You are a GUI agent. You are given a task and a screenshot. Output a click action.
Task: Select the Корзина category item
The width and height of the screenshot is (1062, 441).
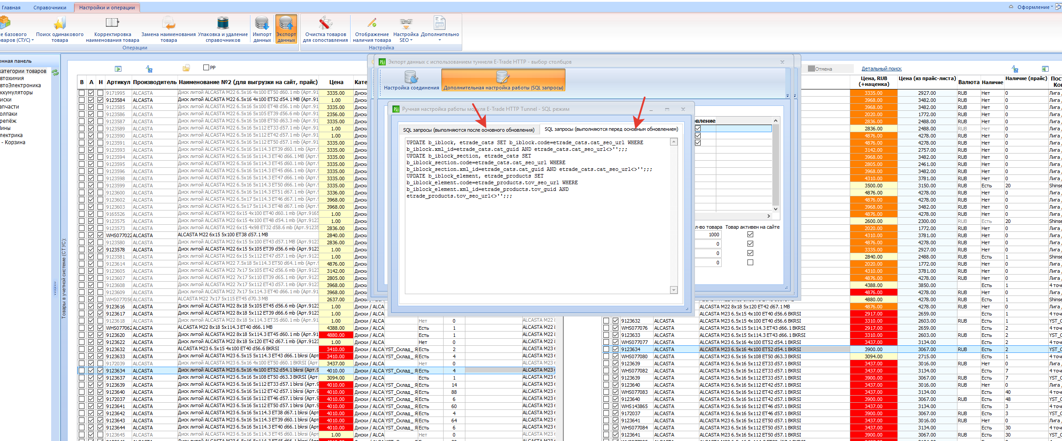[15, 142]
